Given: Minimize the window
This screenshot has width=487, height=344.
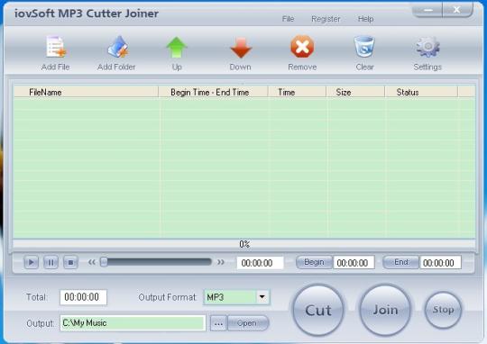Looking at the screenshot, I should click(x=427, y=10).
